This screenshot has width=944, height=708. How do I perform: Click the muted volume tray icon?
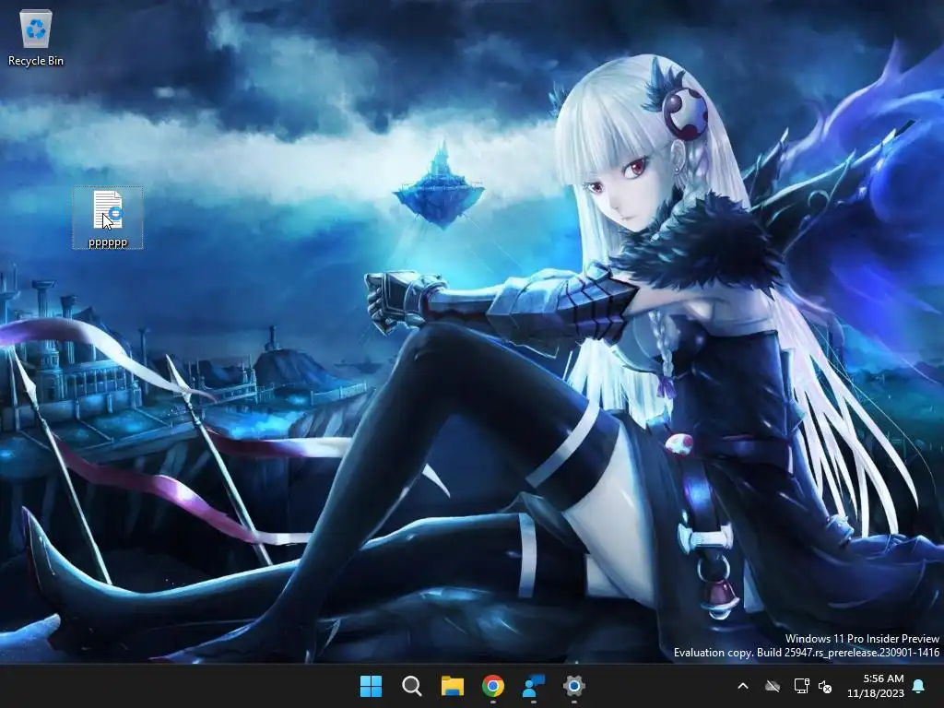825,686
